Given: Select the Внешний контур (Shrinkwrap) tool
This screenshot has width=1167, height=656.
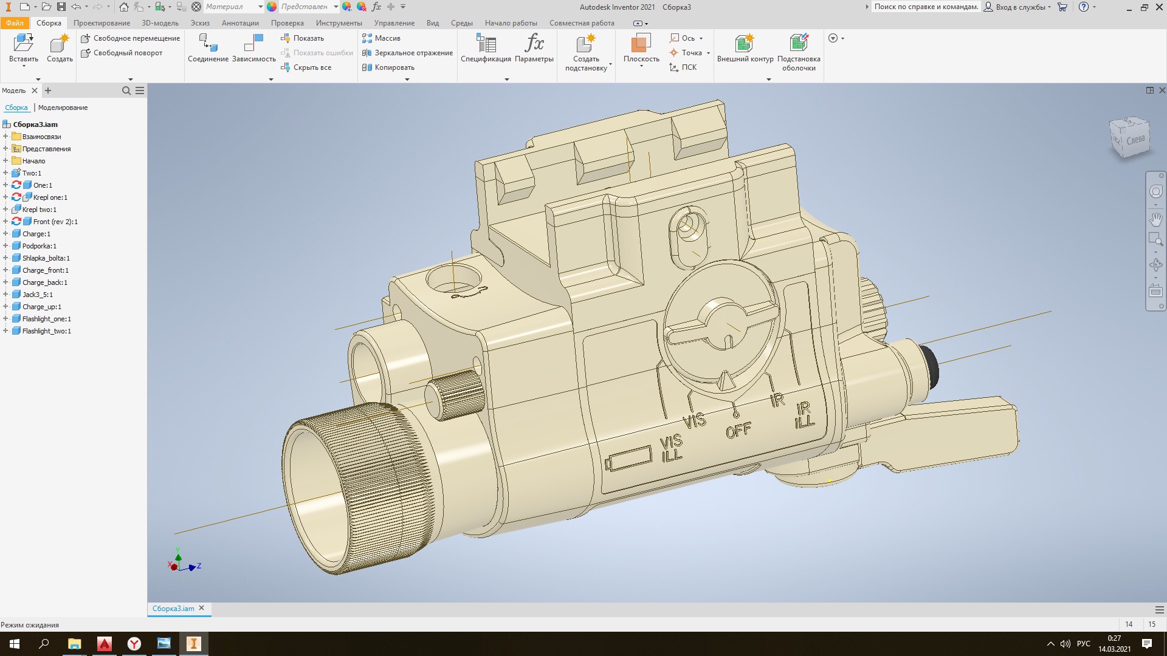Looking at the screenshot, I should (x=745, y=45).
